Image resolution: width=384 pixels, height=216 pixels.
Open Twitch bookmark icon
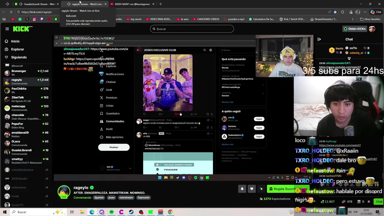(x=41, y=19)
